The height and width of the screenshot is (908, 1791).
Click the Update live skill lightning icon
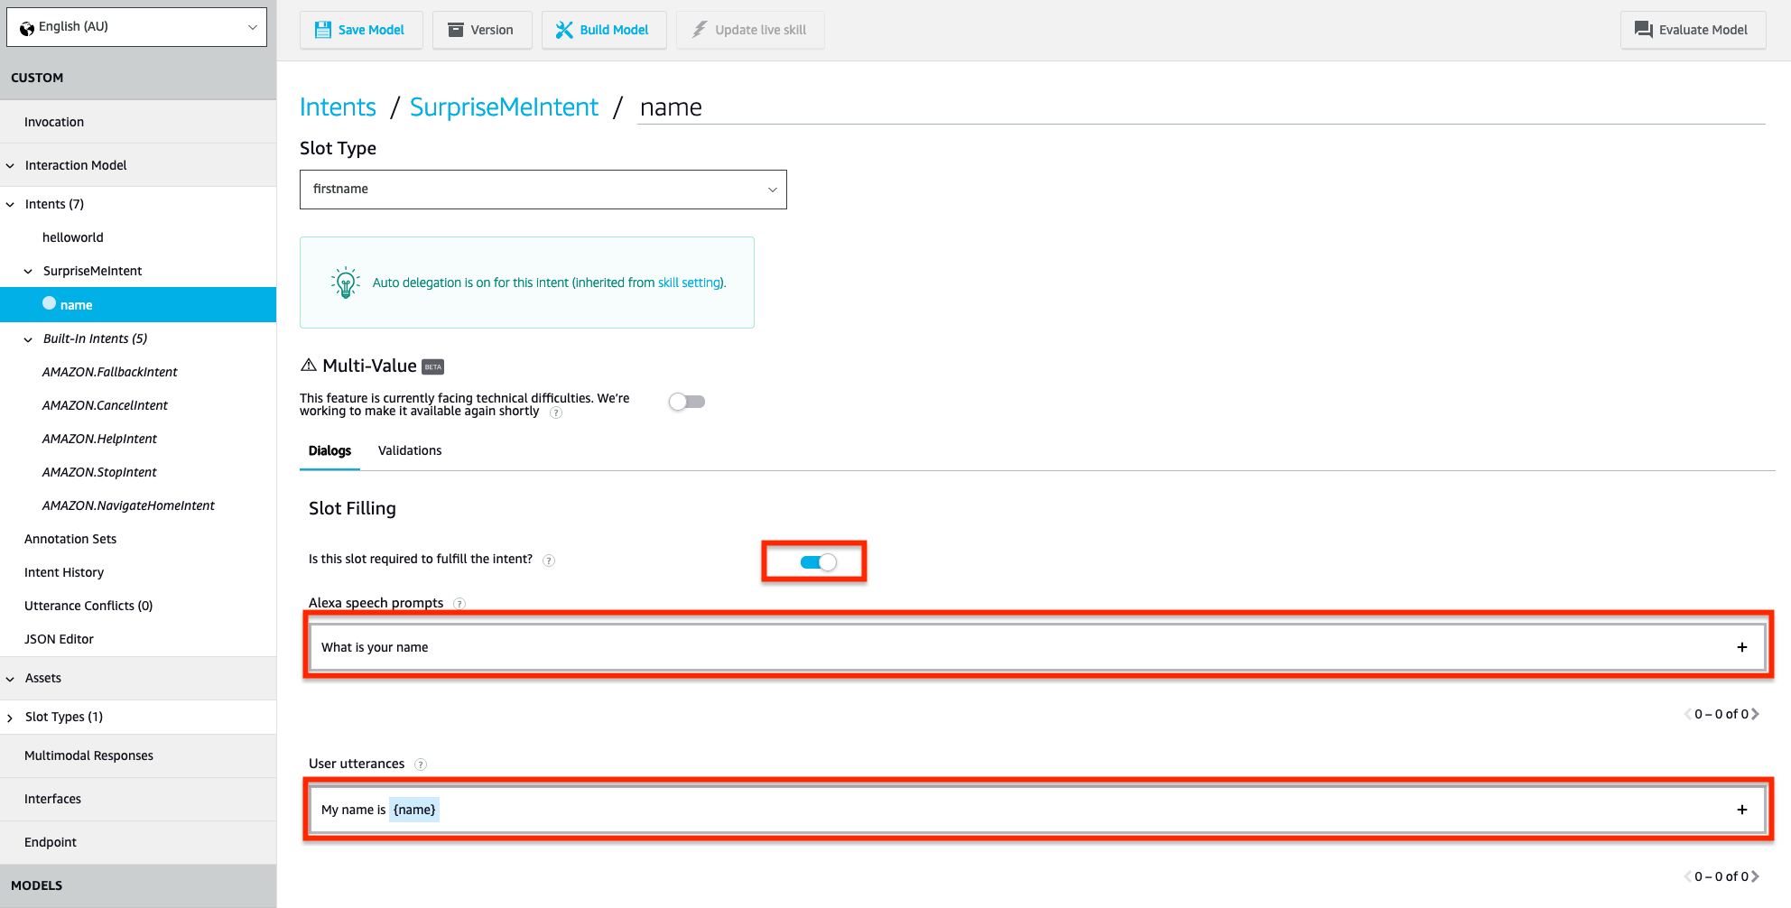pyautogui.click(x=699, y=30)
